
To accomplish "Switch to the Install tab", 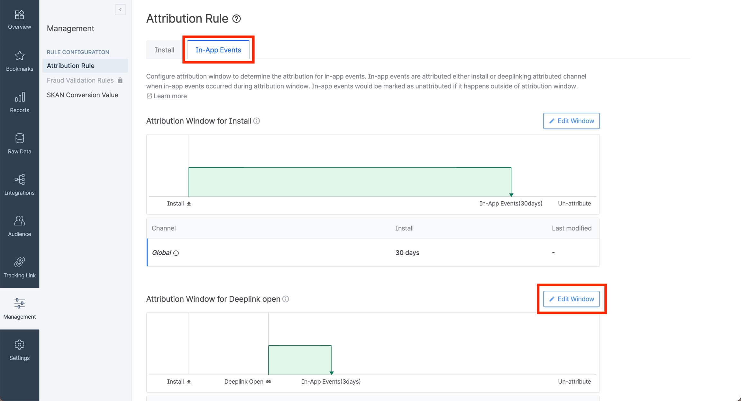I will point(164,50).
